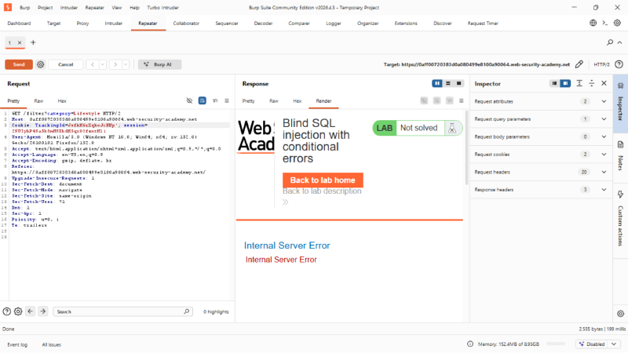Toggle hide non-printable characters in Request
Viewport: 628px width, 353px height.
(x=189, y=100)
